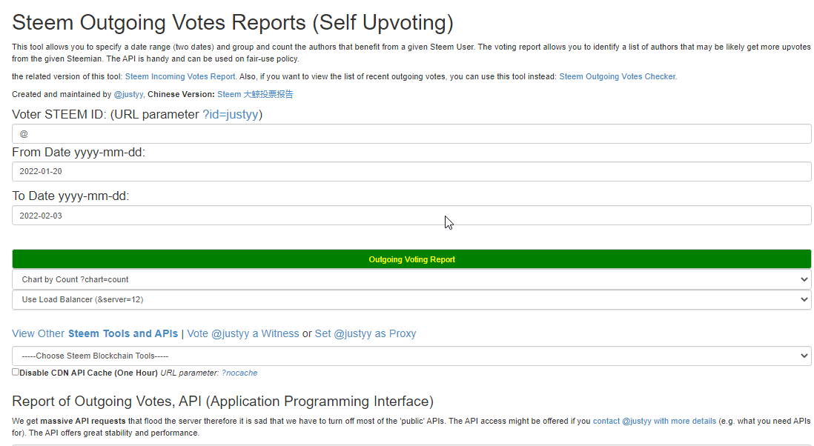Click the From Date yyyy-mm-dd label
814x446 pixels.
coord(79,153)
